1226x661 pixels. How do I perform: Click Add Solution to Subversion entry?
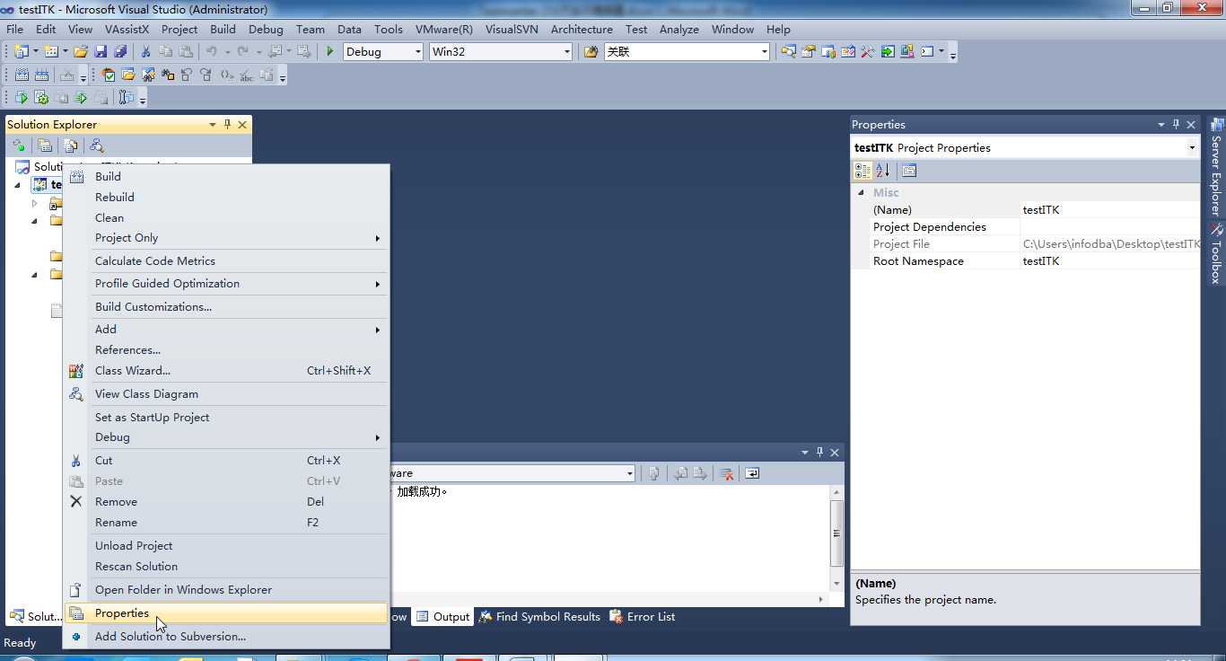click(x=226, y=637)
